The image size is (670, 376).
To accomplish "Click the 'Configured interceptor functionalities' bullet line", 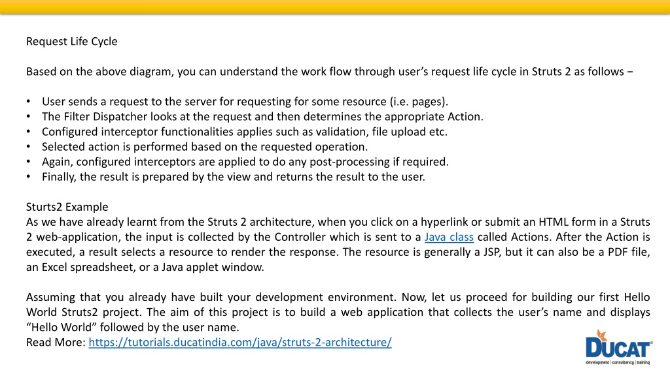I will (x=245, y=132).
